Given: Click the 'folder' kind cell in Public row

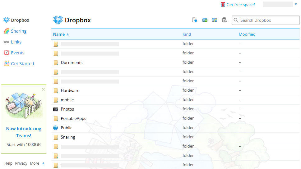Looking at the screenshot, I should click(188, 127).
